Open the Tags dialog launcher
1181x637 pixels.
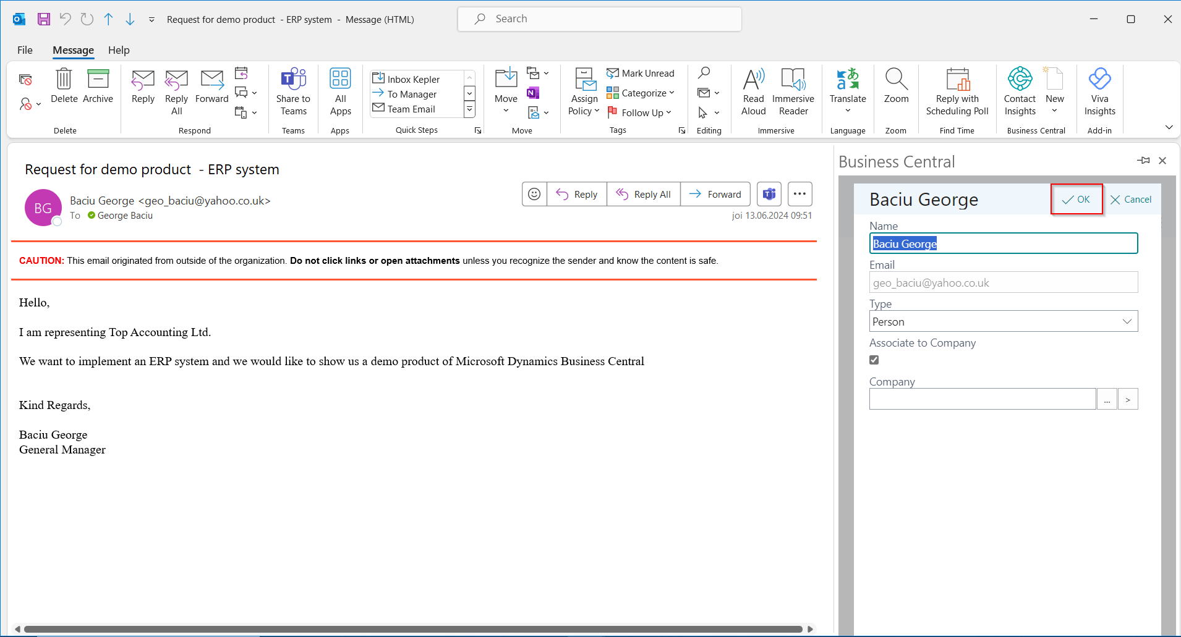(x=681, y=130)
